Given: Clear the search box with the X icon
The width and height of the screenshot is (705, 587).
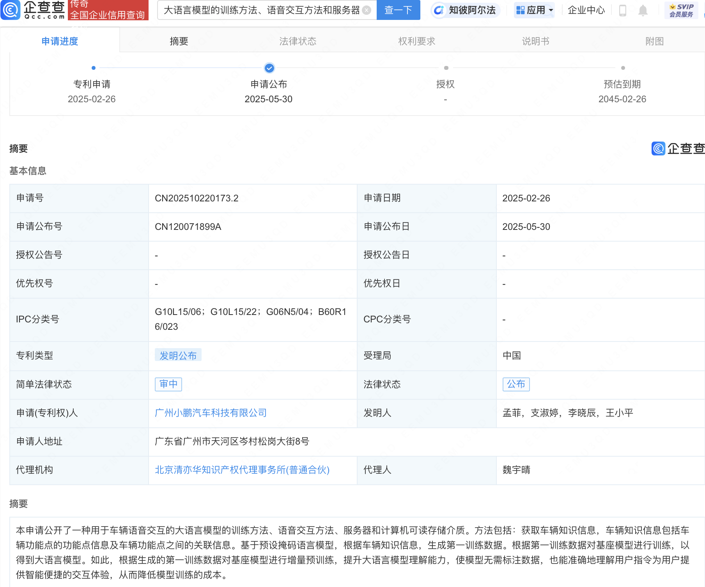Looking at the screenshot, I should (367, 10).
